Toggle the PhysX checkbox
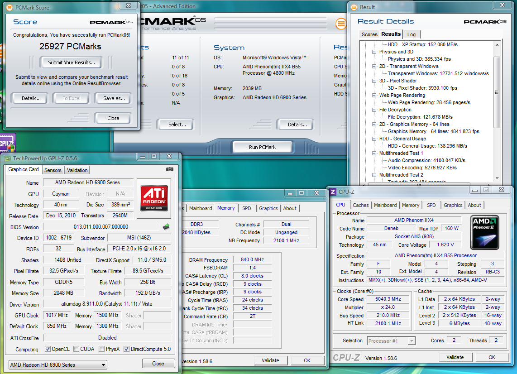517x374 pixels. click(101, 349)
